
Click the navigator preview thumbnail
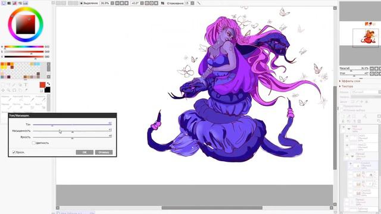(x=360, y=33)
